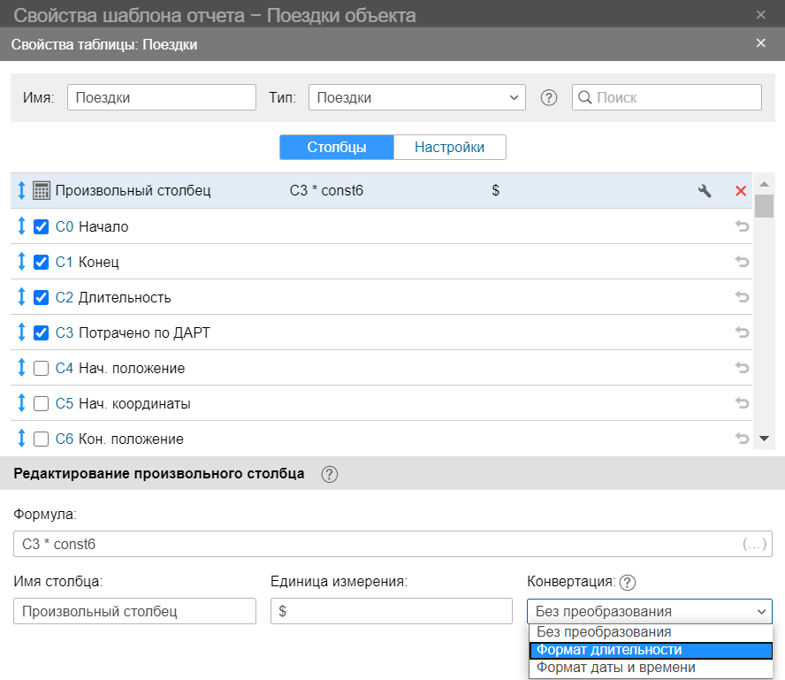Choose Формат даты и времени option
The width and height of the screenshot is (785, 680).
(x=651, y=668)
